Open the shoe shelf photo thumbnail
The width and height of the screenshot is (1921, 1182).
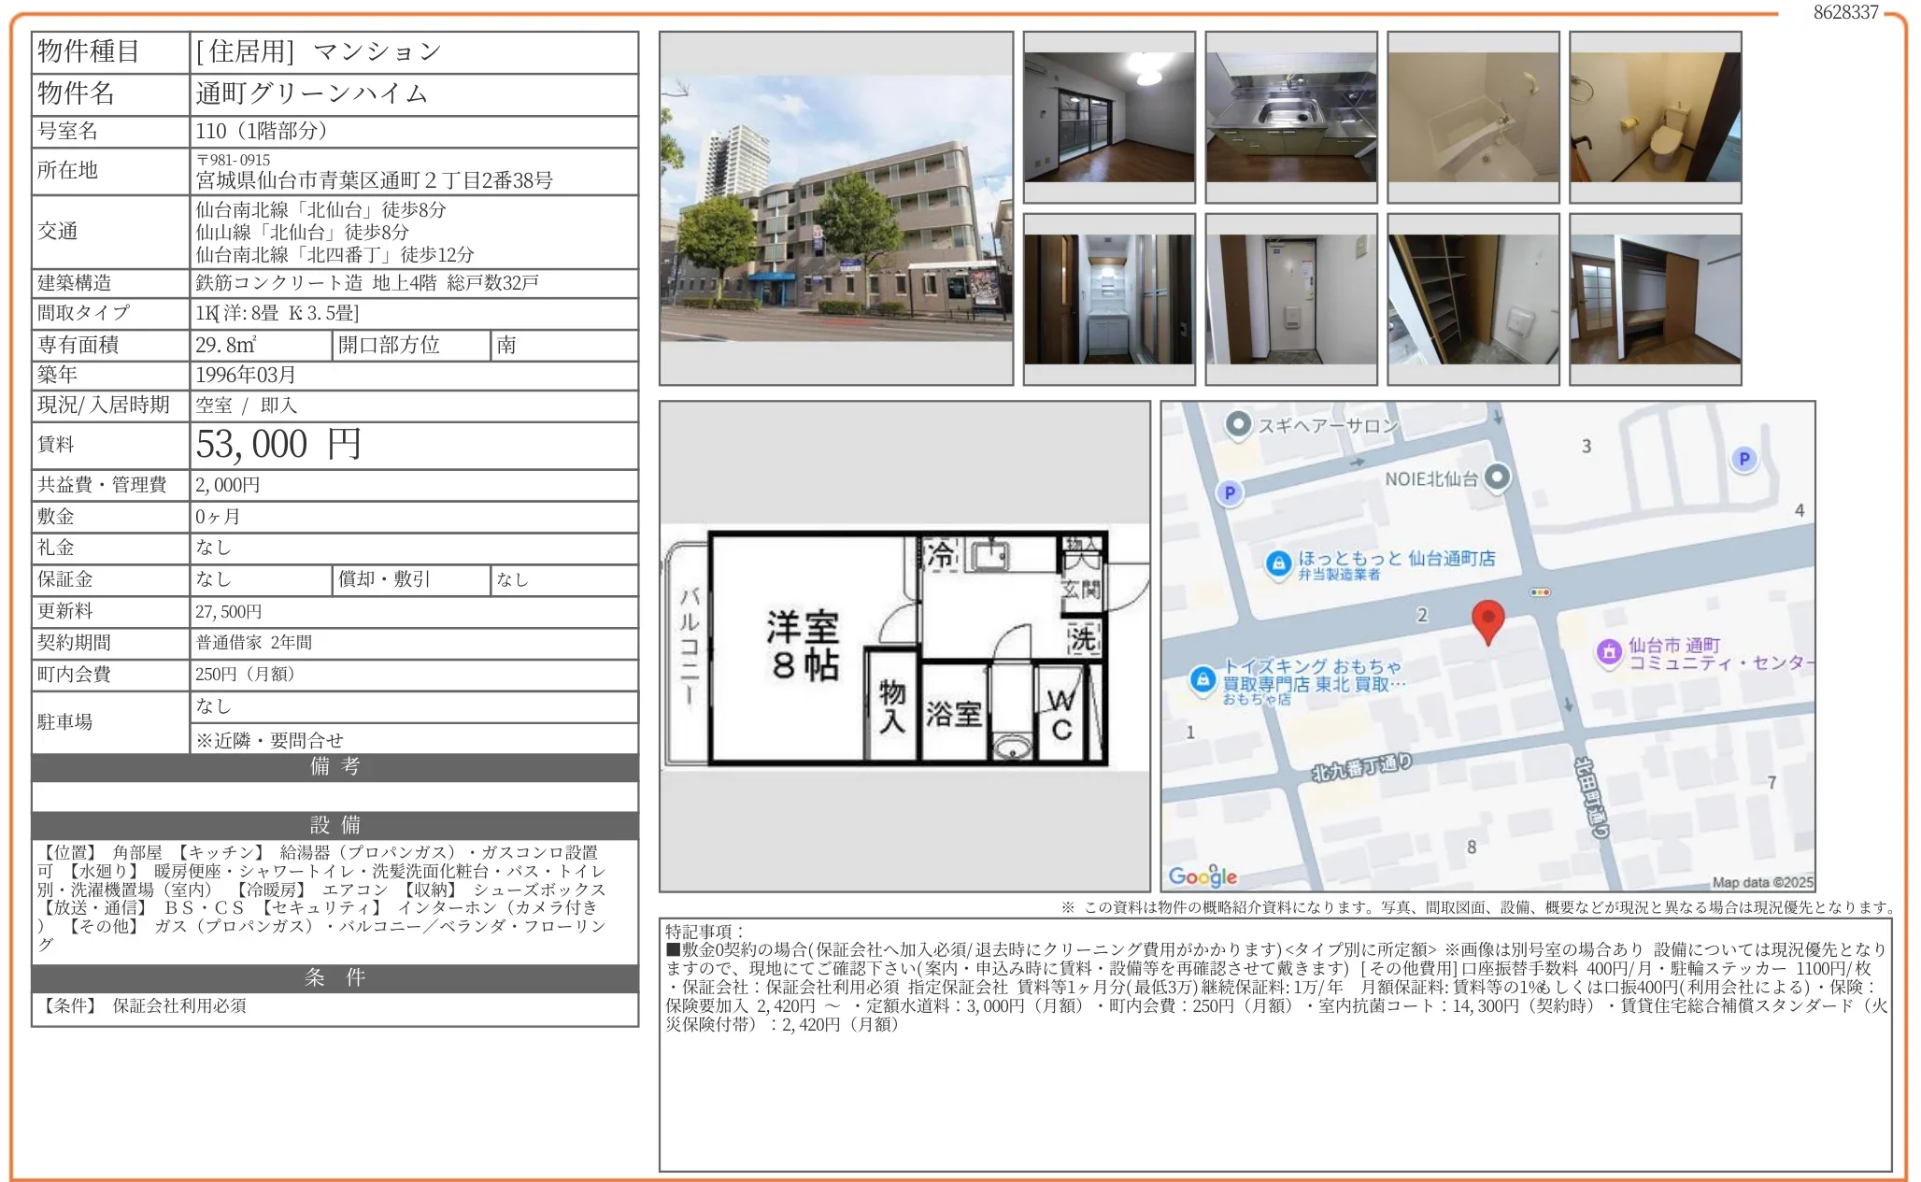[1473, 299]
